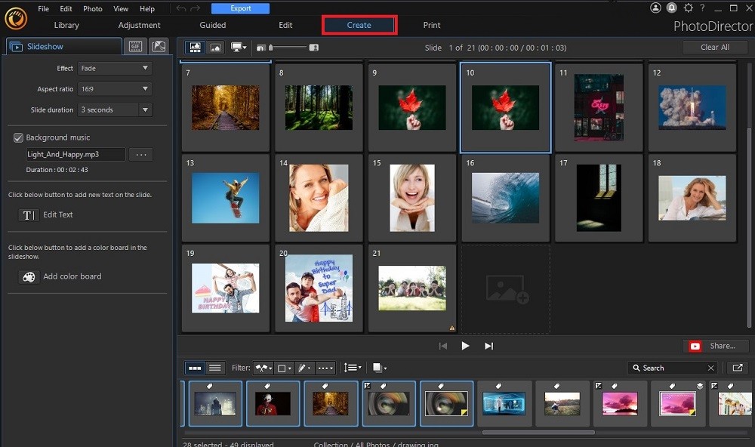Select the video collage panel icon
Viewport: 755px width, 447px height.
tap(159, 47)
